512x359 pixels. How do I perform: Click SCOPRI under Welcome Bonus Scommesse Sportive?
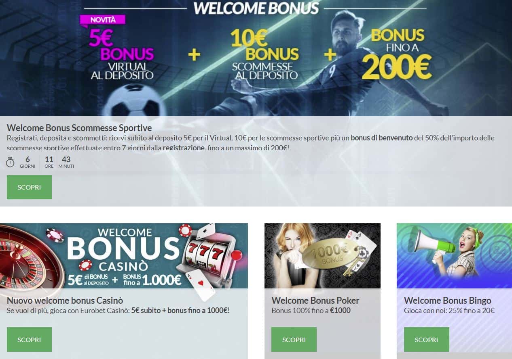tap(29, 187)
